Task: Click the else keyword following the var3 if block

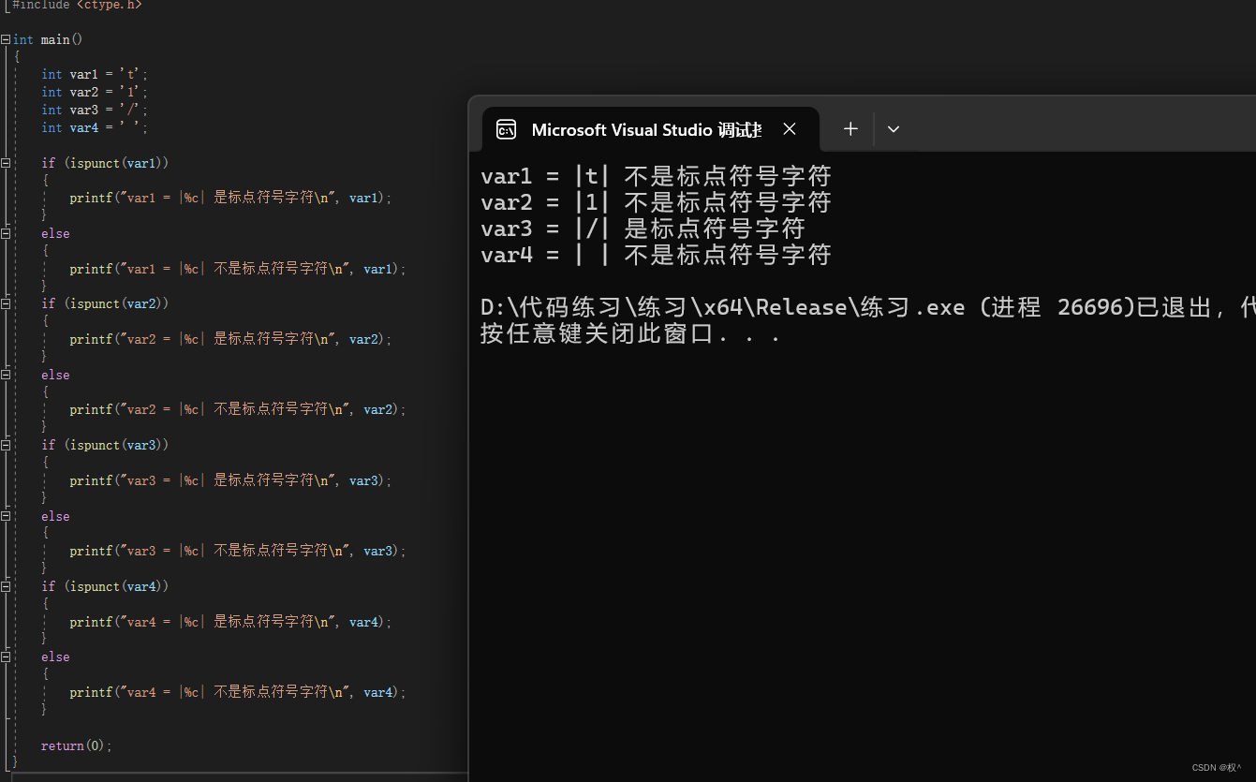Action: coord(55,516)
